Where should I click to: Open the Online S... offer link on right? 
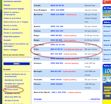point(107,54)
